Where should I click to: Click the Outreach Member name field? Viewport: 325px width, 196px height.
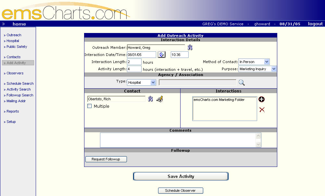point(156,48)
